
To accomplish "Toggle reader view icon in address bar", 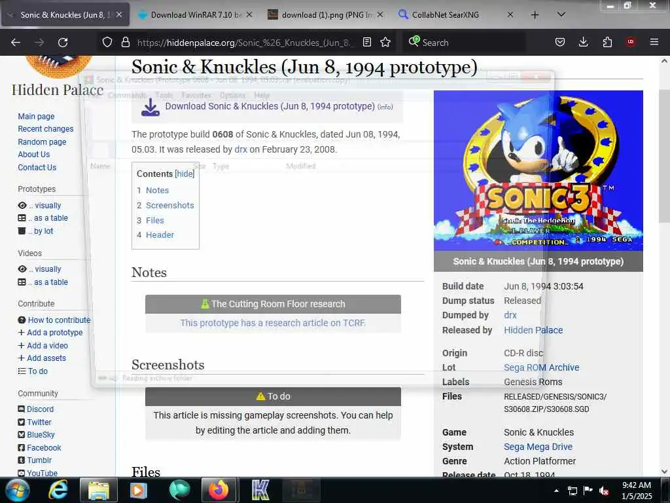I will pyautogui.click(x=366, y=43).
